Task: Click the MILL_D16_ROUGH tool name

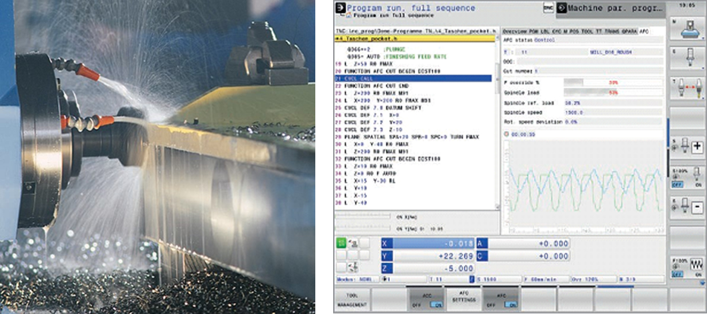Action: click(611, 52)
